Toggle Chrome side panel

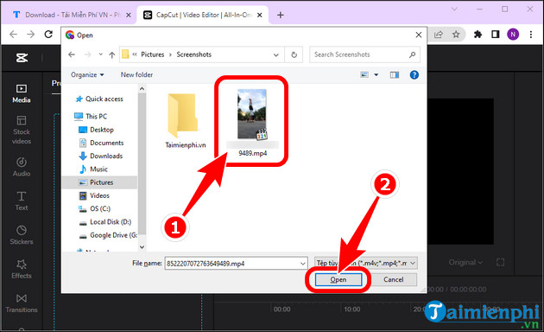click(x=496, y=34)
